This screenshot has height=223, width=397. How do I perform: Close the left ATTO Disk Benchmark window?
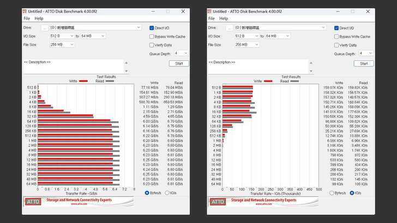[x=183, y=11]
